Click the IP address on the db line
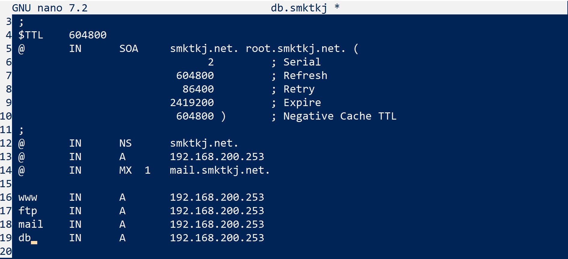The width and height of the screenshot is (568, 259). (x=217, y=238)
